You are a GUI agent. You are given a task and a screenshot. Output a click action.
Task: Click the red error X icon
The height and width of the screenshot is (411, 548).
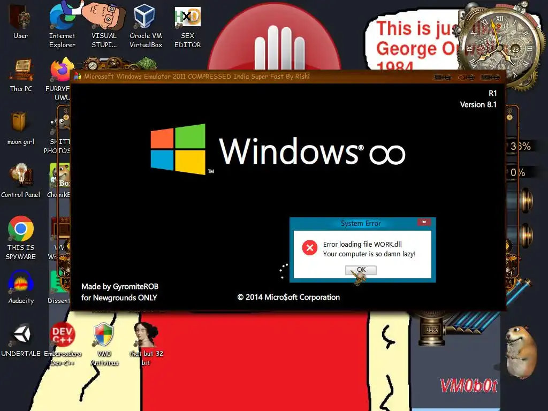[310, 248]
